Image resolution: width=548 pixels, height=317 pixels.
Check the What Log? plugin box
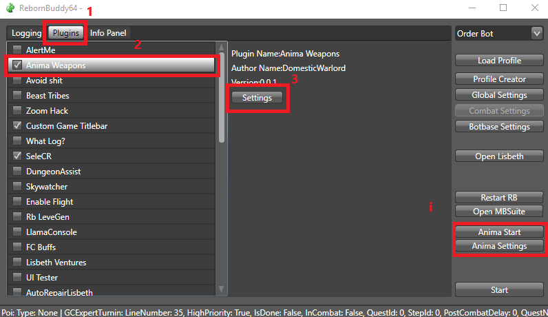tap(17, 141)
